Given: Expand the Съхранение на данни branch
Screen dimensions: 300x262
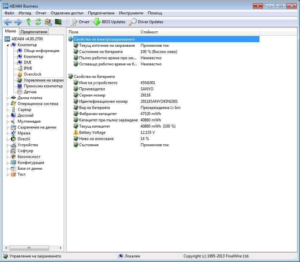Looking at the screenshot, I should (8, 128).
